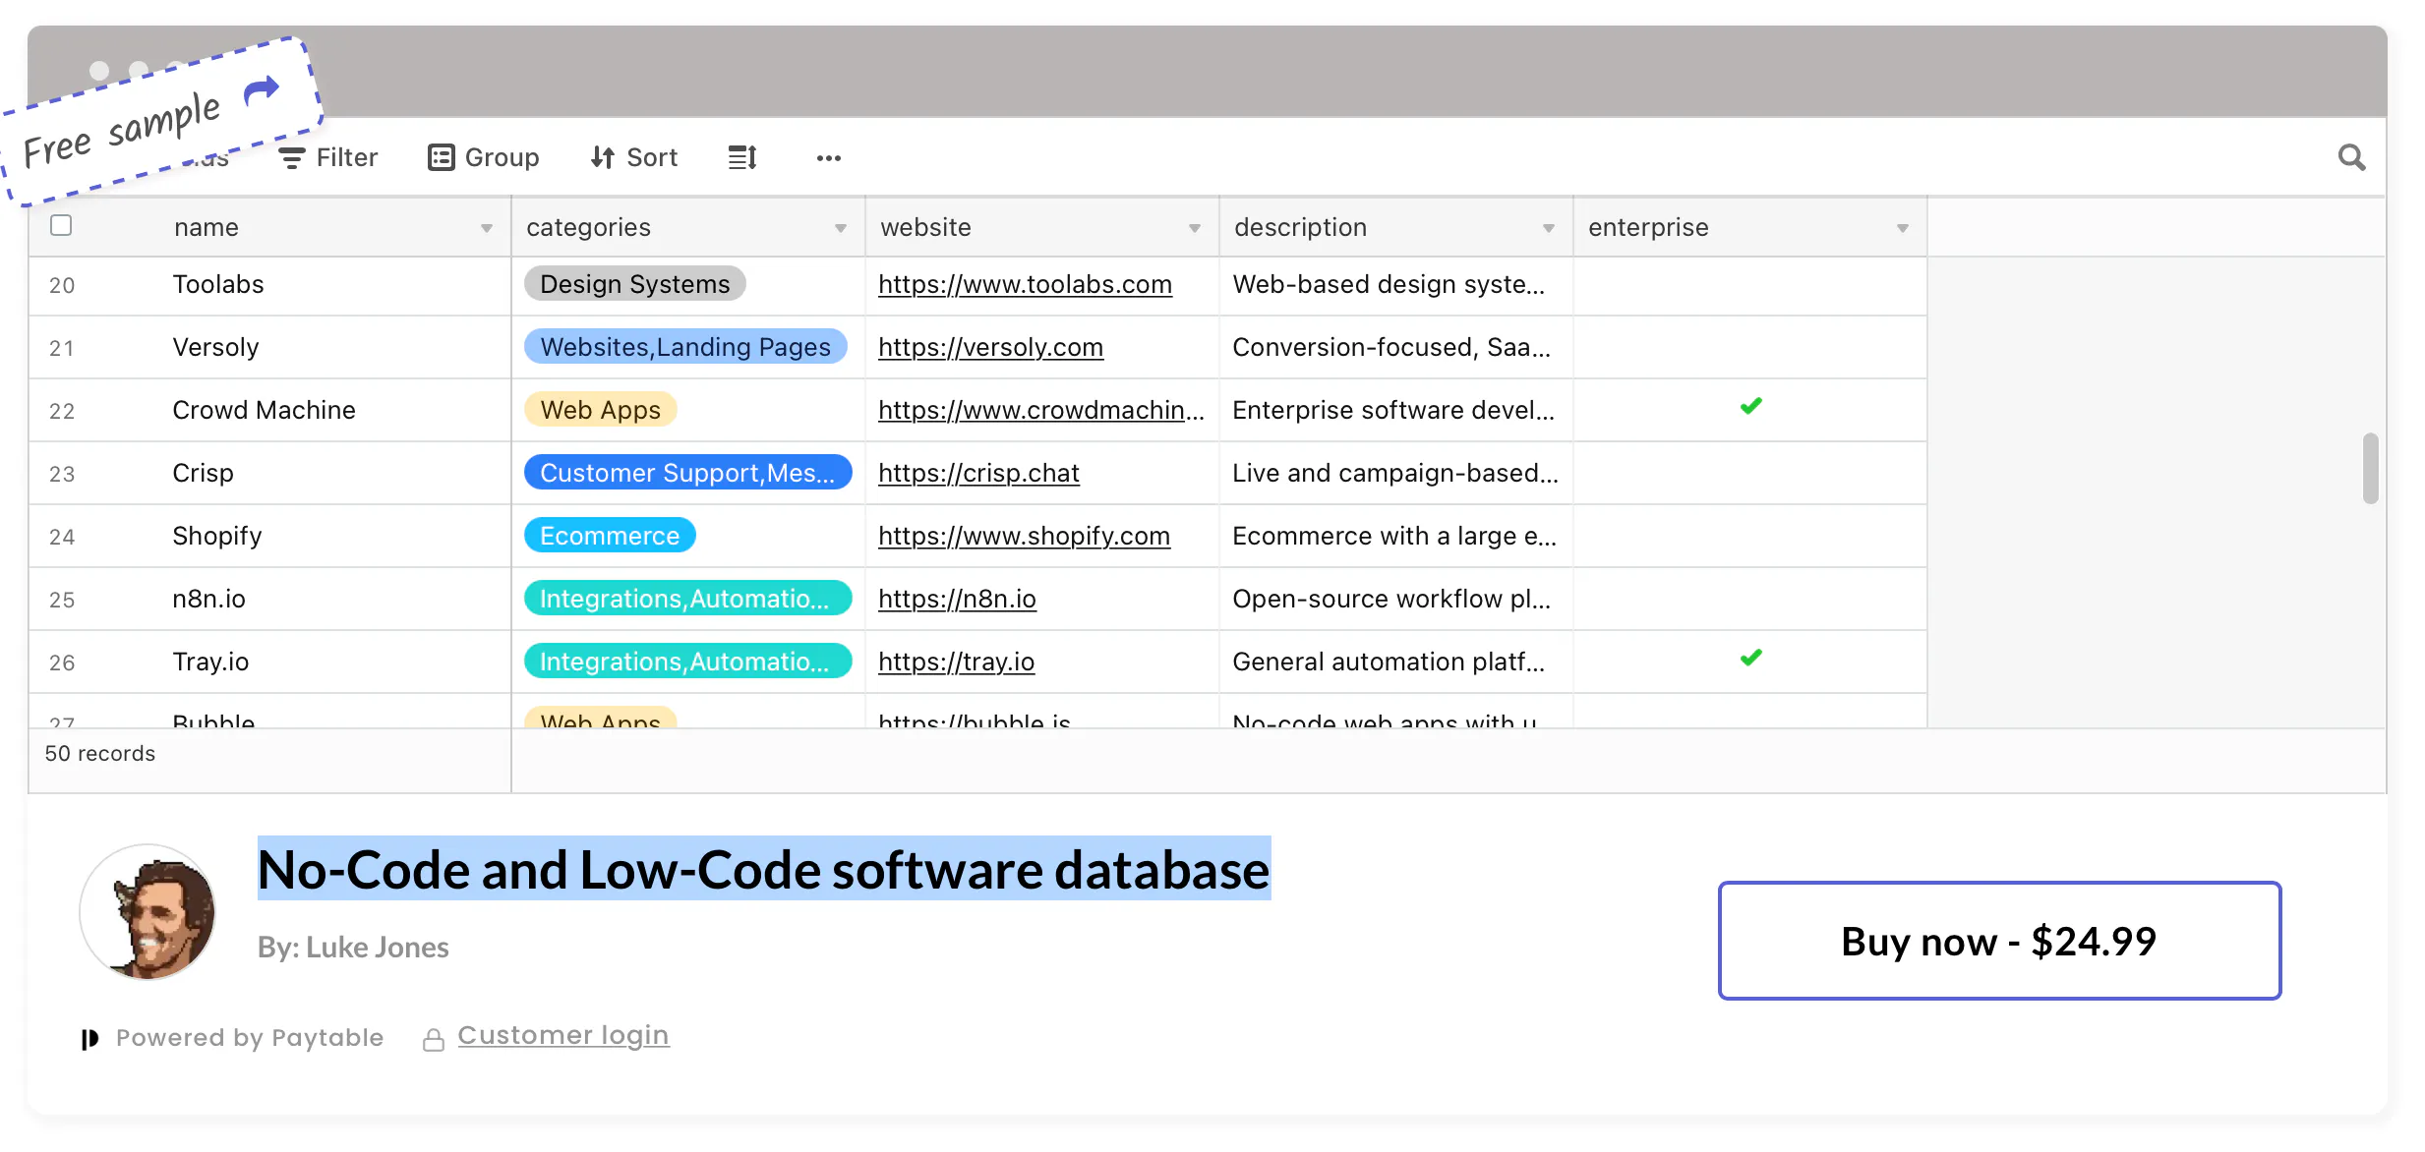Click description 'Conversion-focused, Saa...'

[1391, 347]
